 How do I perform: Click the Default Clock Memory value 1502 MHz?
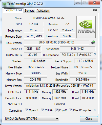coord(60,98)
